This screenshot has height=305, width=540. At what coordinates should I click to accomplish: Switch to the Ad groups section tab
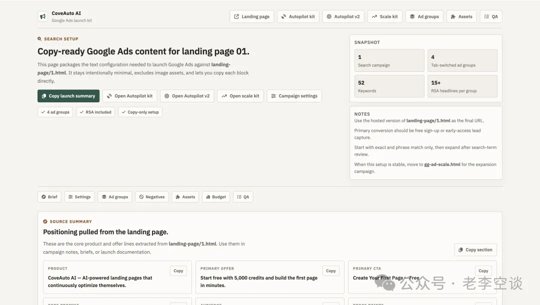point(115,197)
